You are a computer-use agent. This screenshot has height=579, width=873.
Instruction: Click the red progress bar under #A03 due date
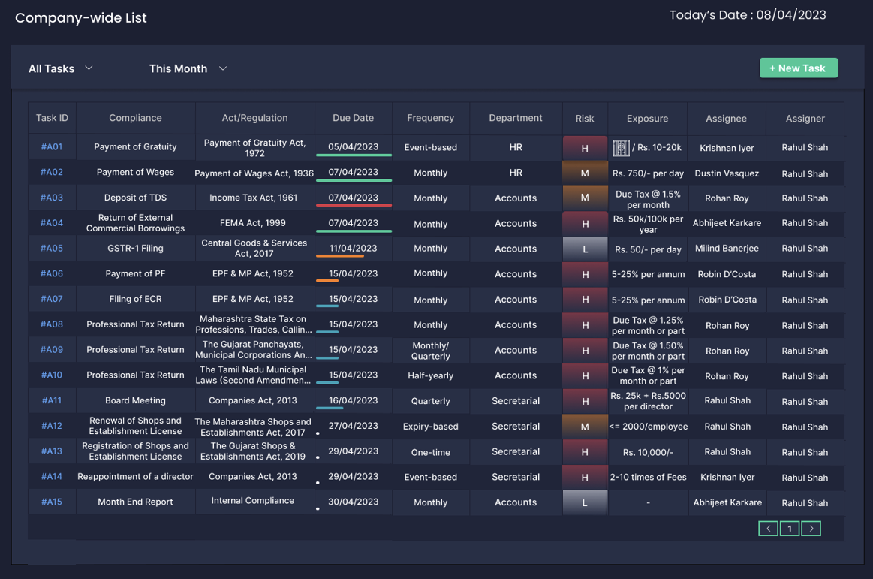point(354,205)
